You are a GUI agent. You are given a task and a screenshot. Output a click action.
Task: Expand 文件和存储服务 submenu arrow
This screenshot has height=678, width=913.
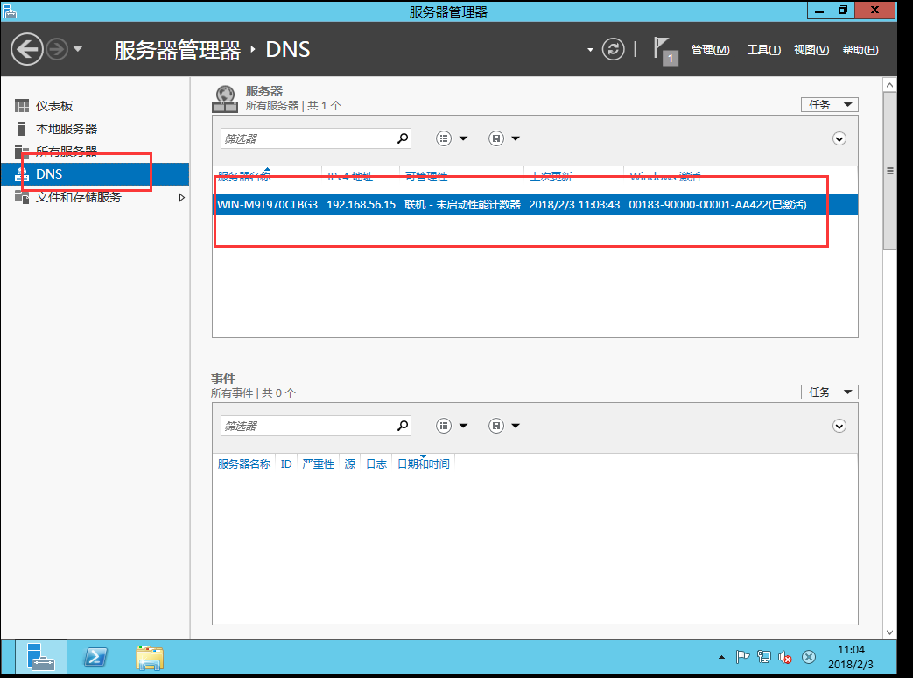tap(182, 197)
